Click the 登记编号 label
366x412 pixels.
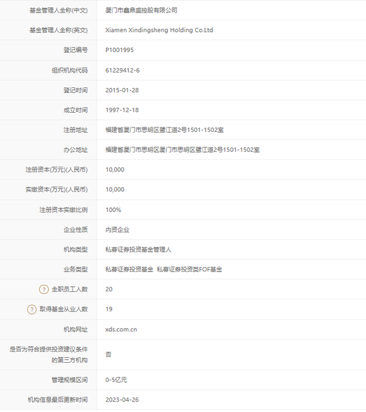76,50
